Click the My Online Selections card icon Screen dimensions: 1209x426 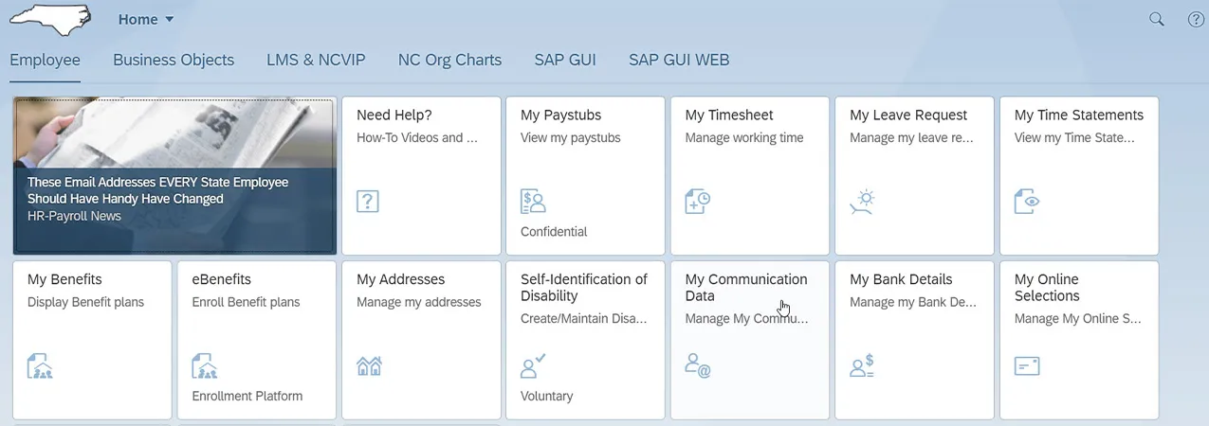click(x=1027, y=365)
